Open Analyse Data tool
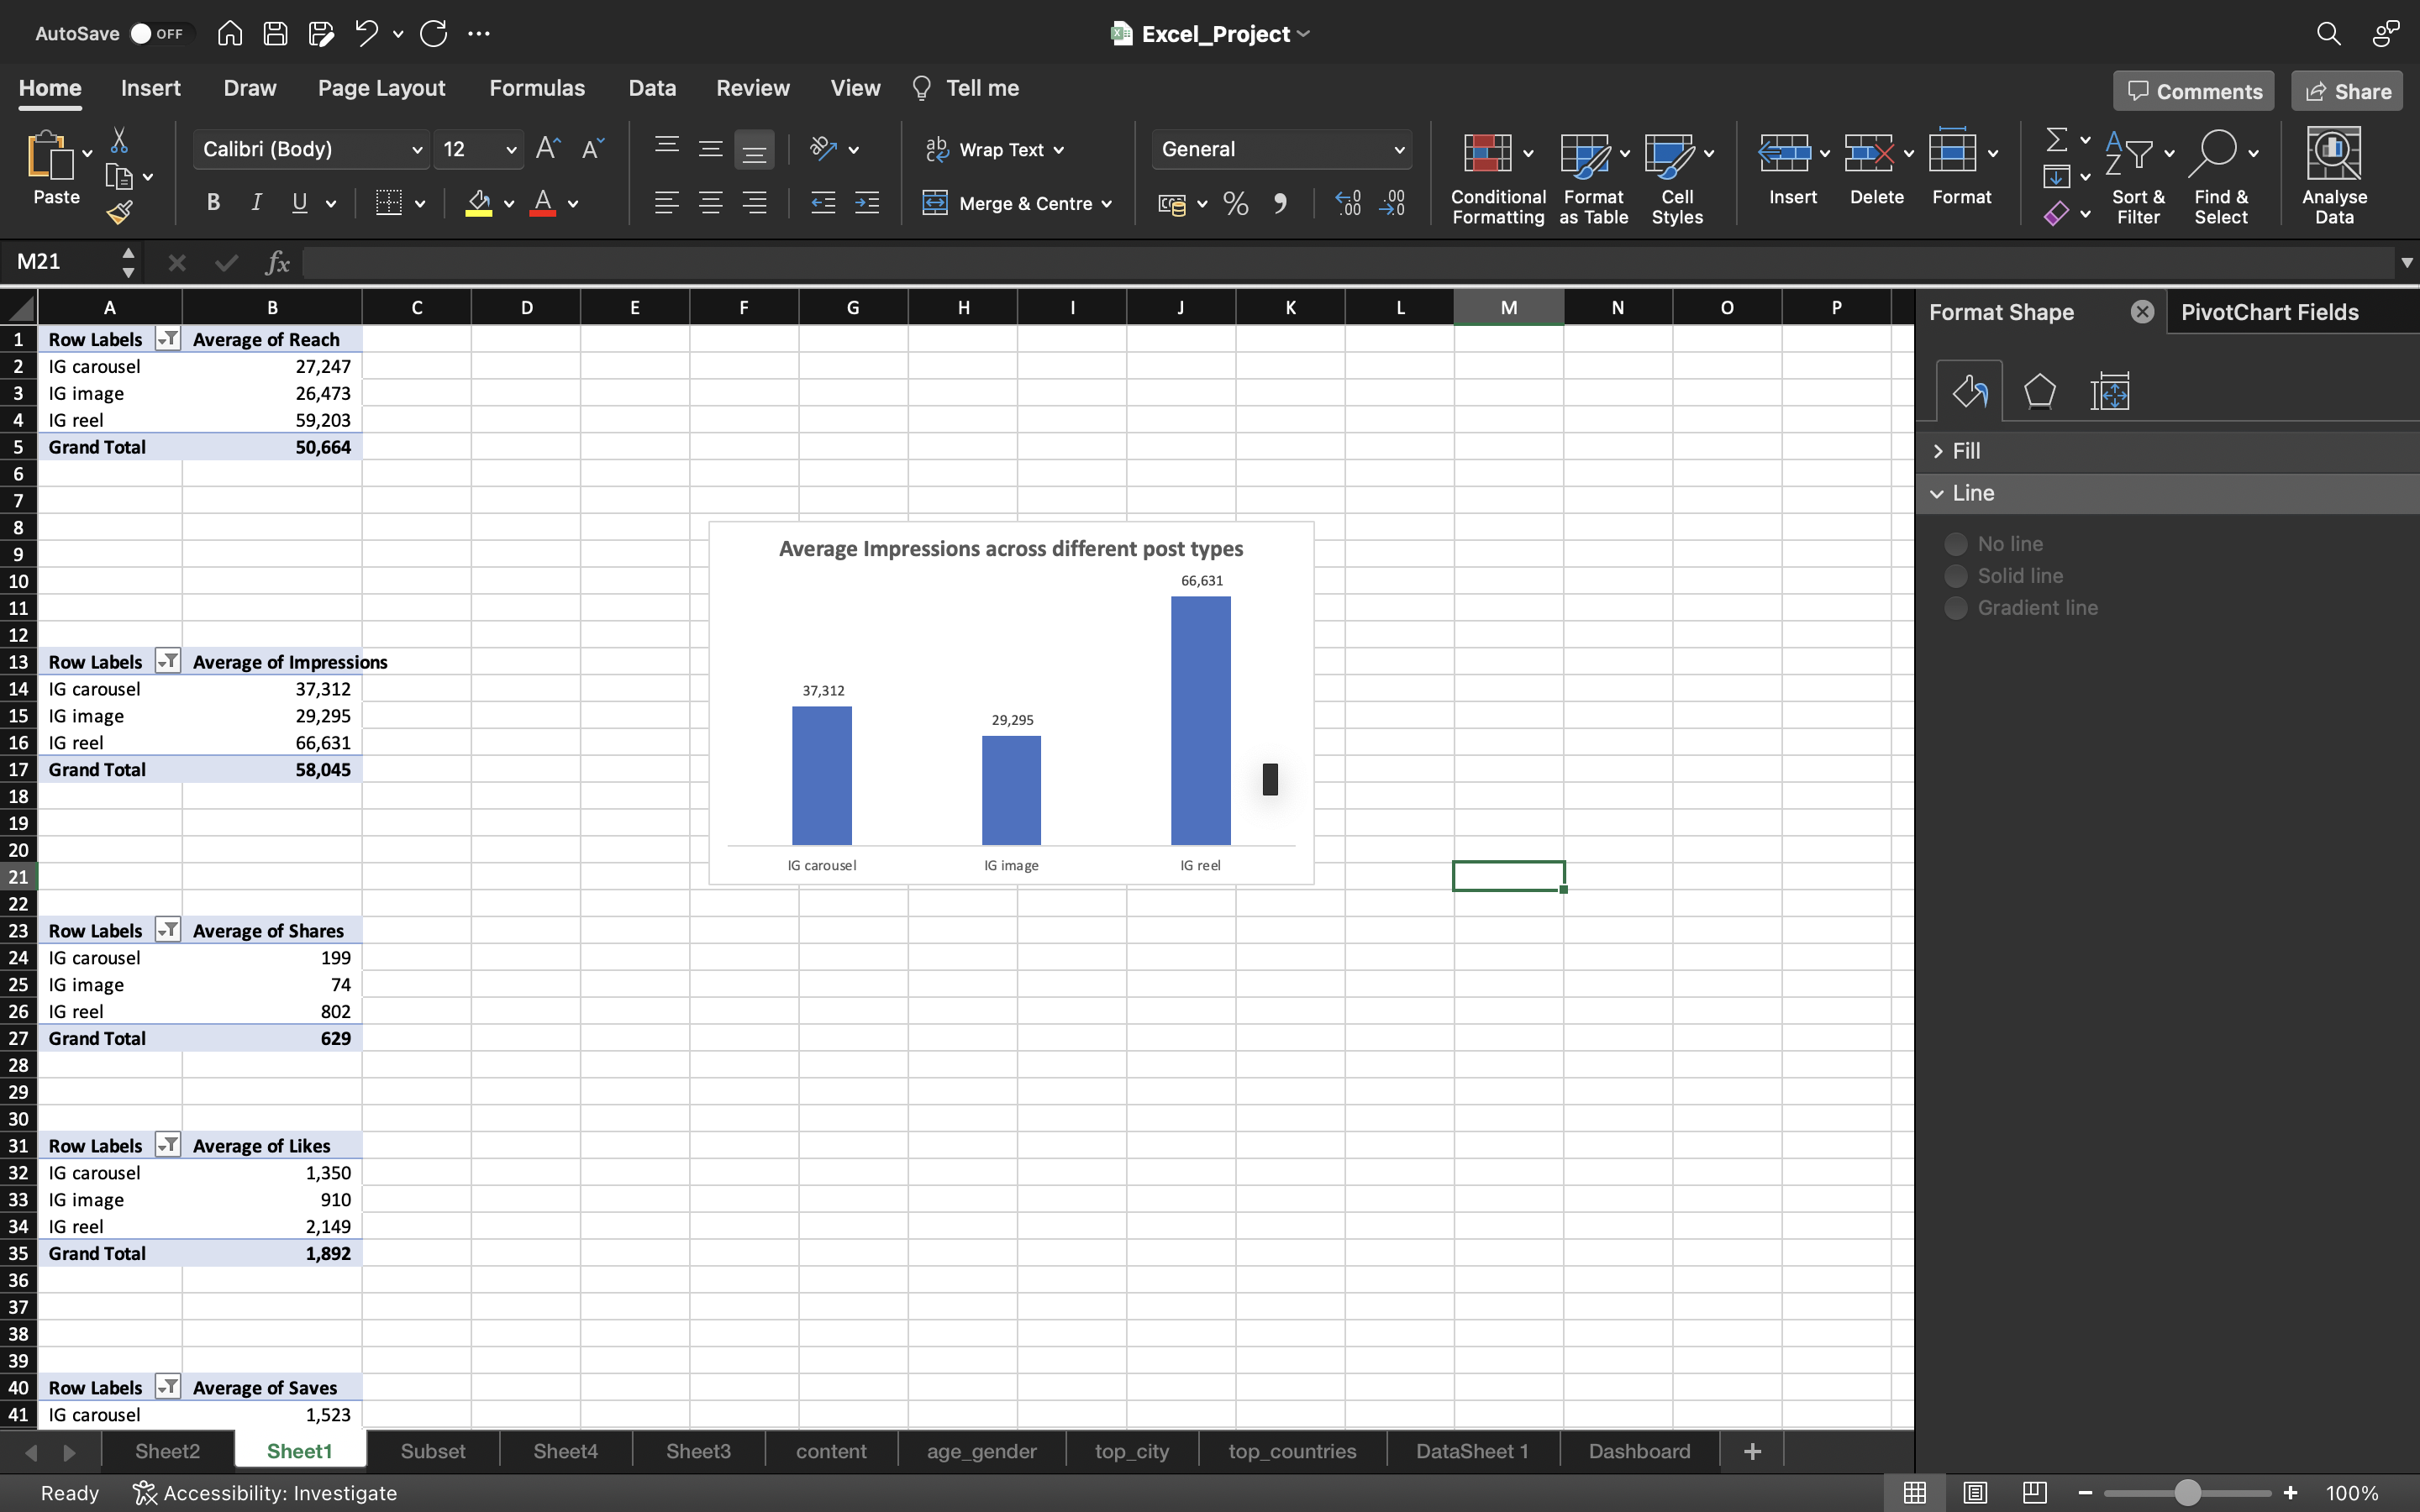Viewport: 2420px width, 1512px height. pyautogui.click(x=2334, y=175)
